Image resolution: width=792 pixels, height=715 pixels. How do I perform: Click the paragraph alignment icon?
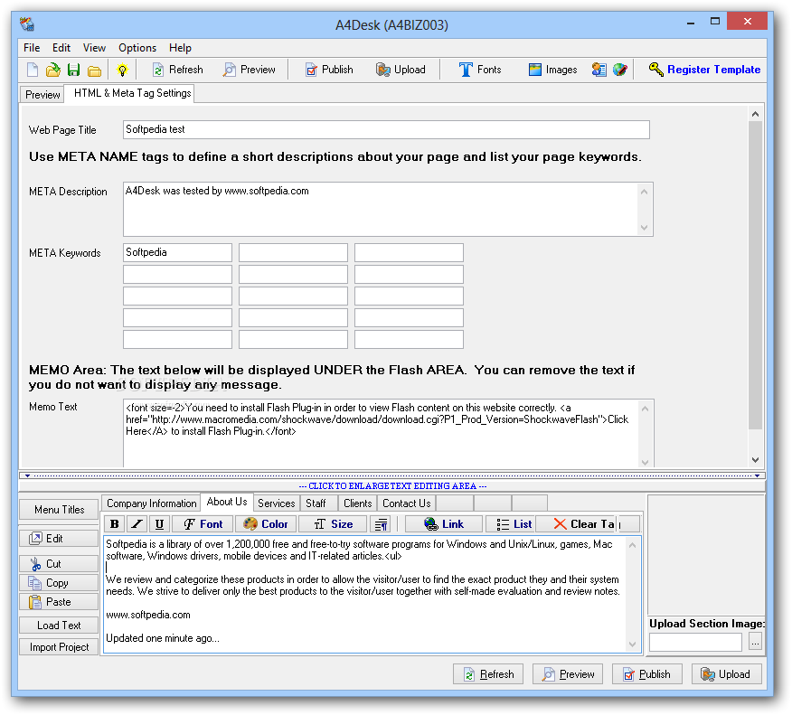click(x=382, y=524)
